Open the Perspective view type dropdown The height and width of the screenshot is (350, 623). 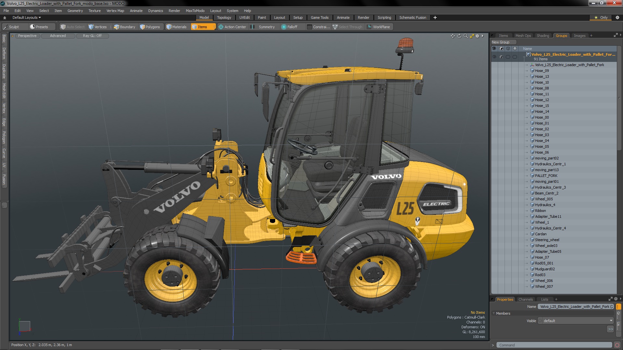click(27, 36)
